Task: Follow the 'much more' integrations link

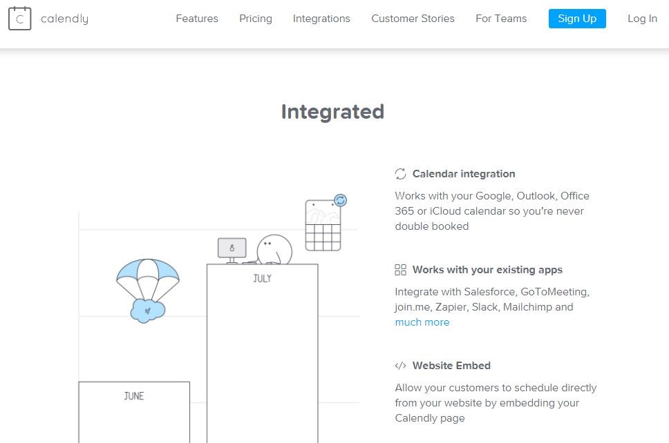Action: pyautogui.click(x=422, y=322)
